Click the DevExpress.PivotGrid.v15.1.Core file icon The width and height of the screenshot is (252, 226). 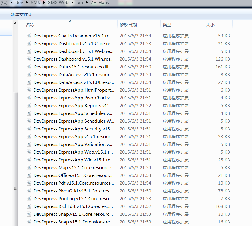29,191
